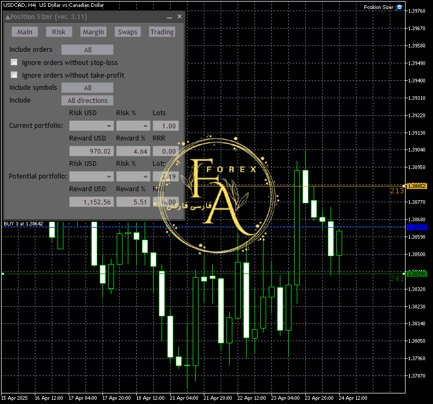Click Current portfolio Reward USD value 970.02

91,152
